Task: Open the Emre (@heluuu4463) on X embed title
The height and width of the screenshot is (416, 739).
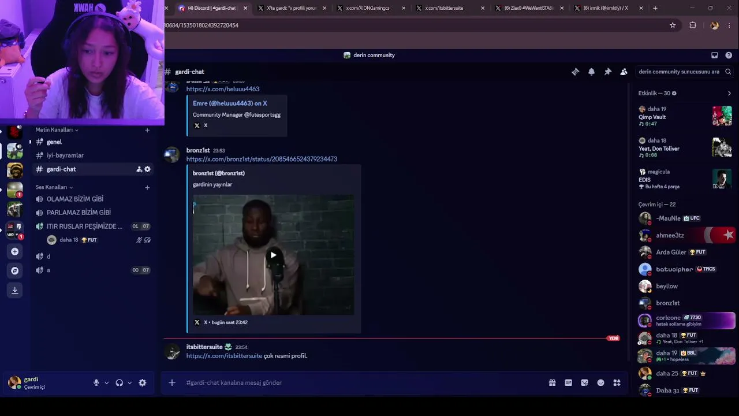Action: 230,103
